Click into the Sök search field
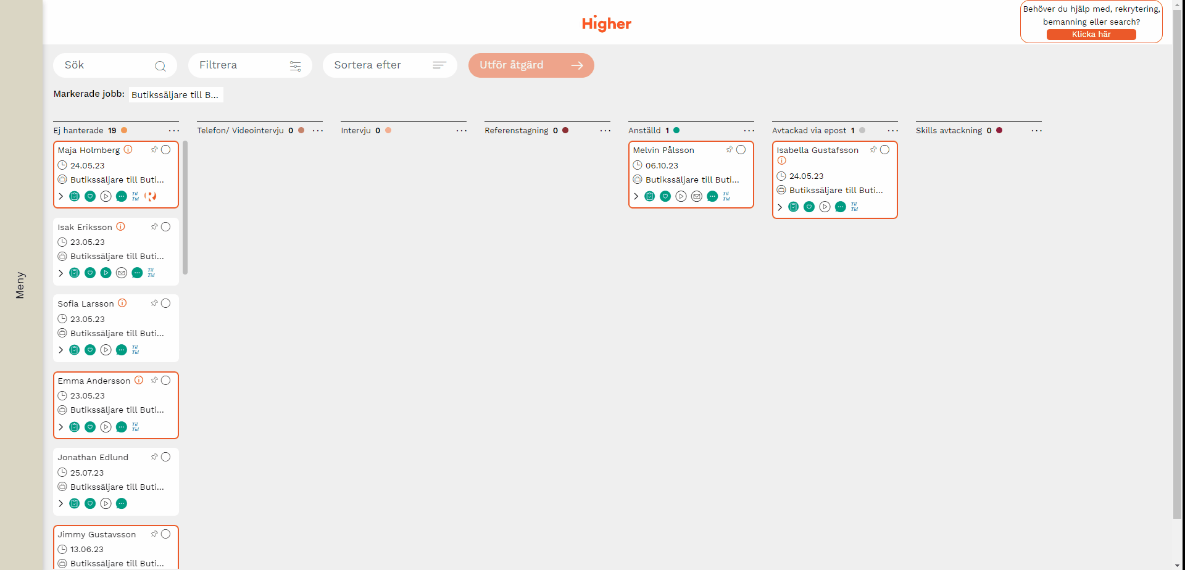1185x570 pixels. point(108,65)
